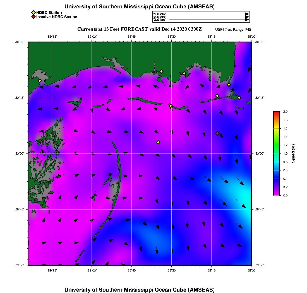Click the red diamond icon in the legend
Viewport: 307px width, 293px height.
coord(33,17)
